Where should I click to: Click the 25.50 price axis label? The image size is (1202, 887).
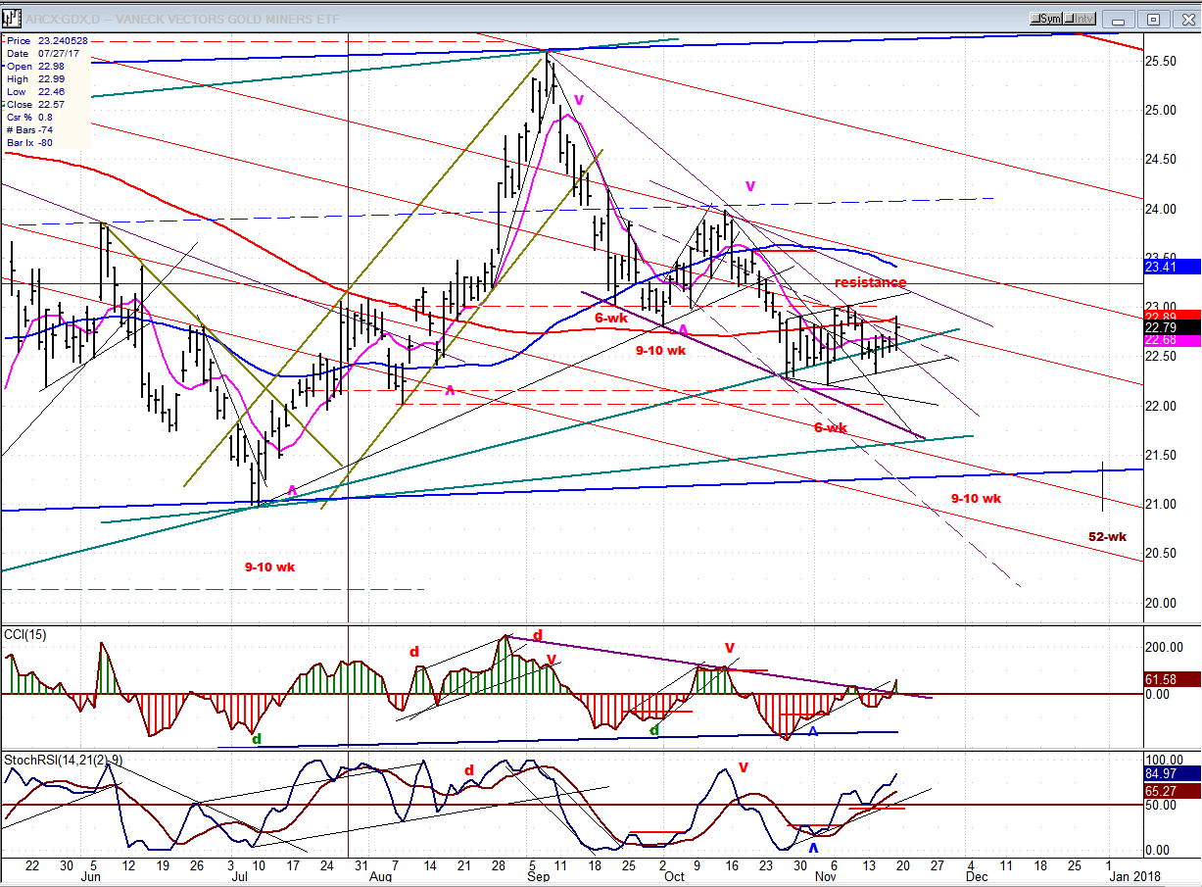pos(1161,61)
